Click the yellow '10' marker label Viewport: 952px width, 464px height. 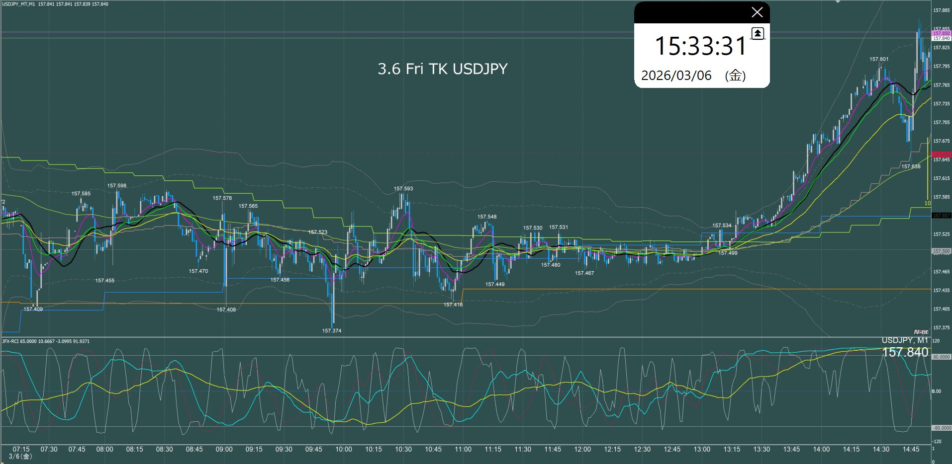coord(927,203)
